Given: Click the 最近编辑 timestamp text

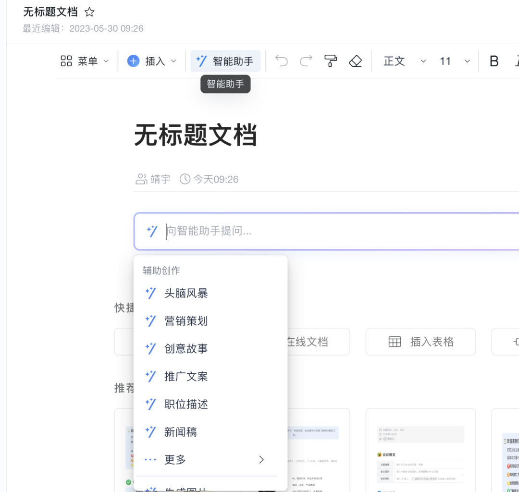Looking at the screenshot, I should coord(83,29).
